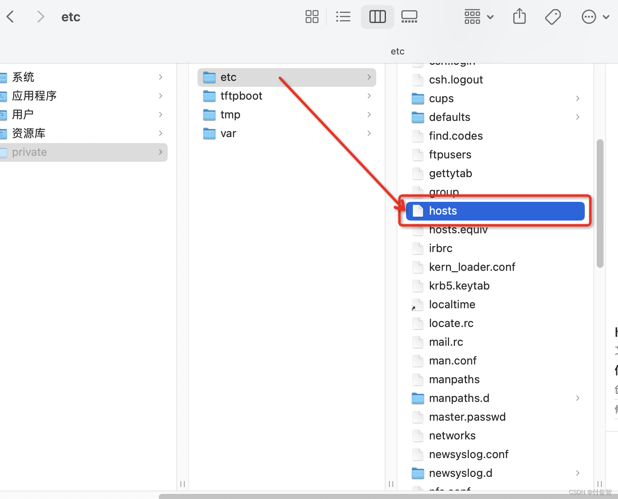Select the networks file

point(495,436)
